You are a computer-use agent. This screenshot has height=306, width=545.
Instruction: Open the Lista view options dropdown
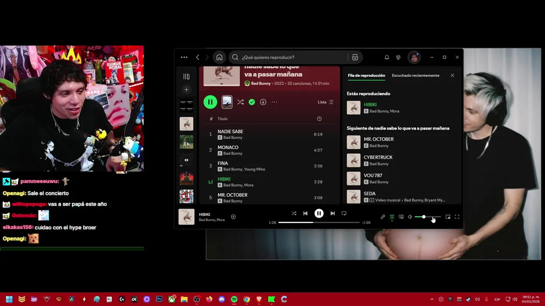coord(326,102)
